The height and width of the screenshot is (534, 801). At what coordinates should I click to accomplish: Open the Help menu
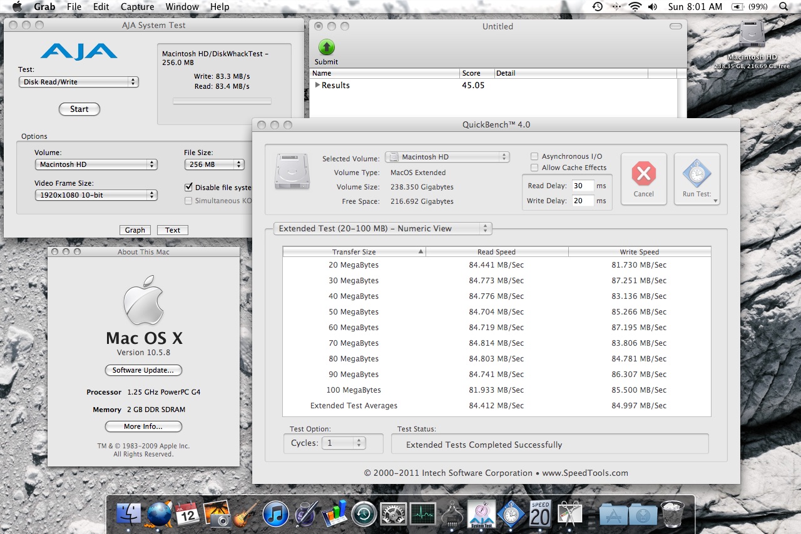coord(220,7)
